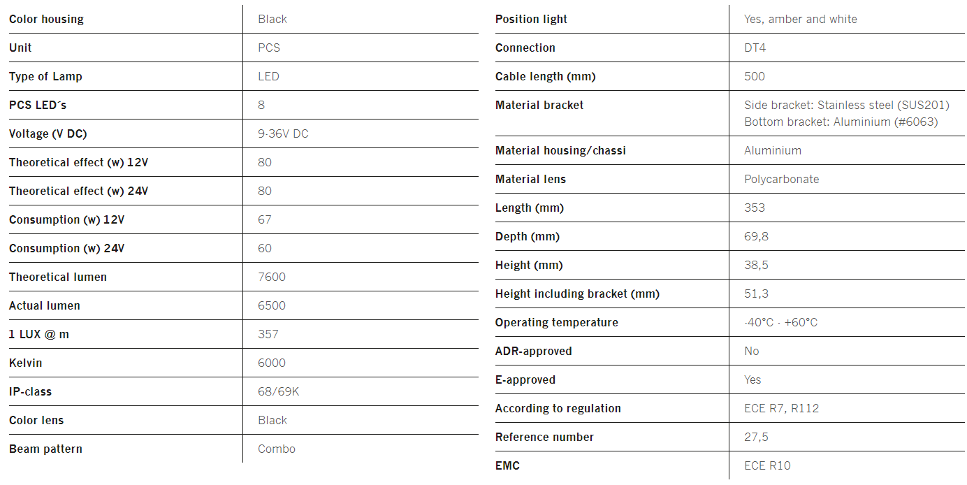Select the '1 LUX @ m' label
The width and height of the screenshot is (967, 485).
click(x=39, y=335)
